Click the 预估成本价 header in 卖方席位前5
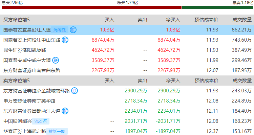Screen dimensions: 254x135 pos(206,81)
